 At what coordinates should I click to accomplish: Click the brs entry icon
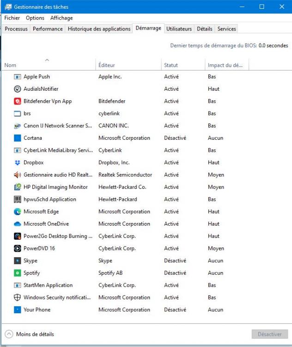(17, 113)
